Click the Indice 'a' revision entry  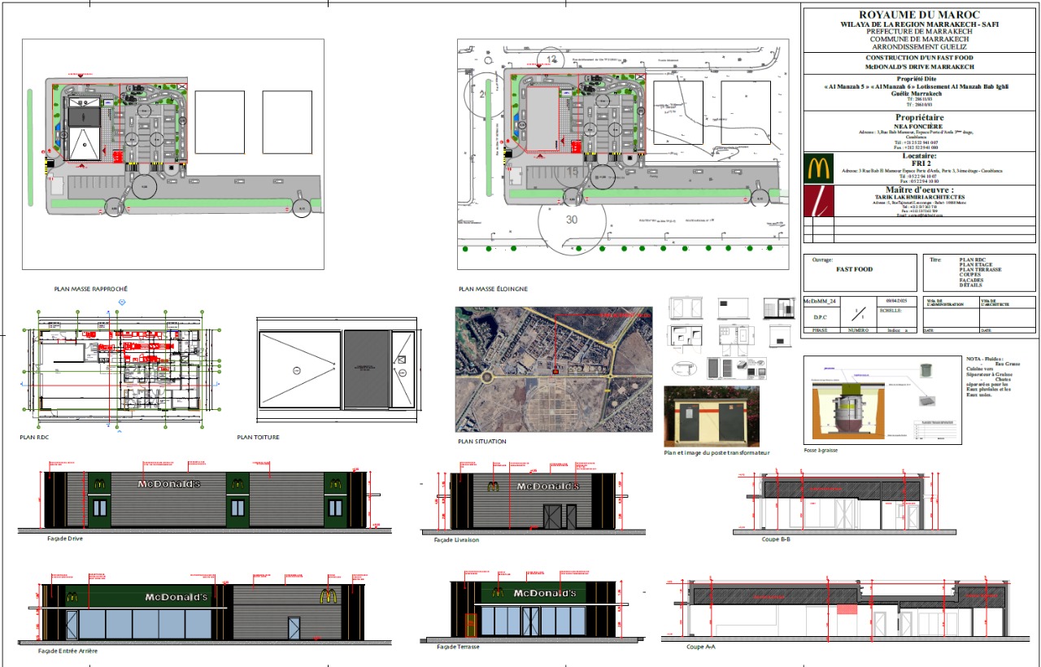(897, 330)
